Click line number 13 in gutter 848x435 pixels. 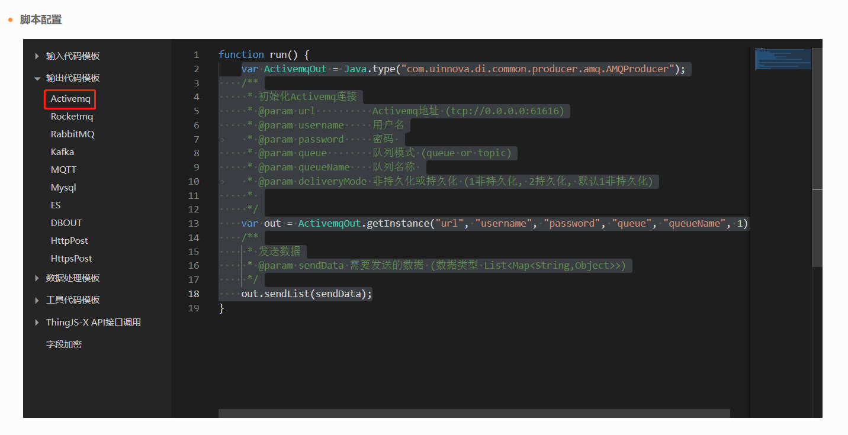pos(194,224)
